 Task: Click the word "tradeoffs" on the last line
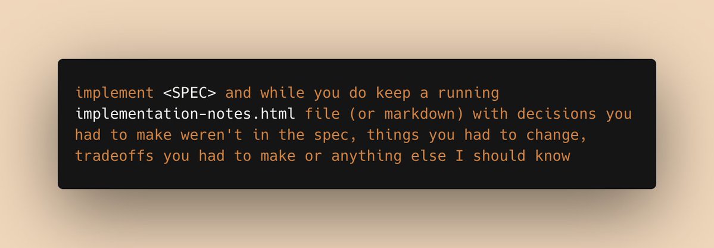coord(114,156)
